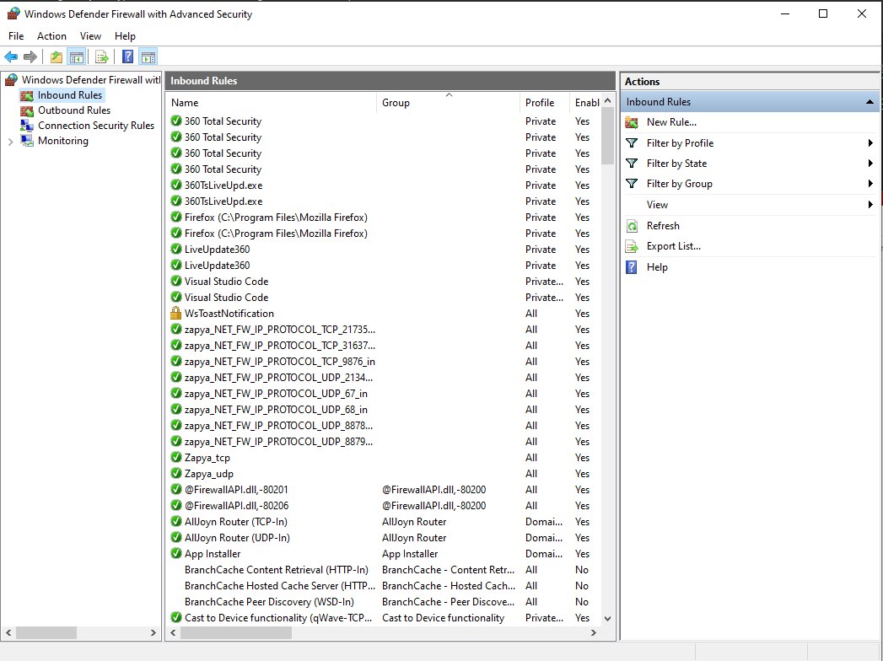Viewport: 883px width, 661px height.
Task: Click Filter by State action
Action: point(676,164)
